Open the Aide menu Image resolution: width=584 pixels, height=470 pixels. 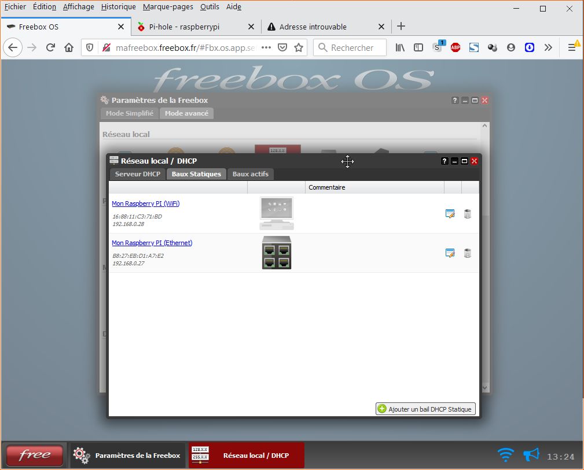tap(233, 7)
